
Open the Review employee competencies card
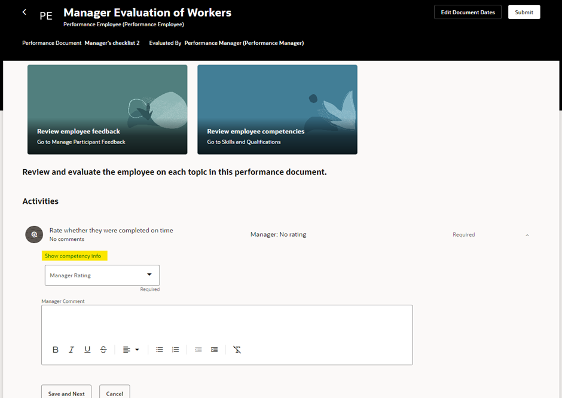point(277,109)
